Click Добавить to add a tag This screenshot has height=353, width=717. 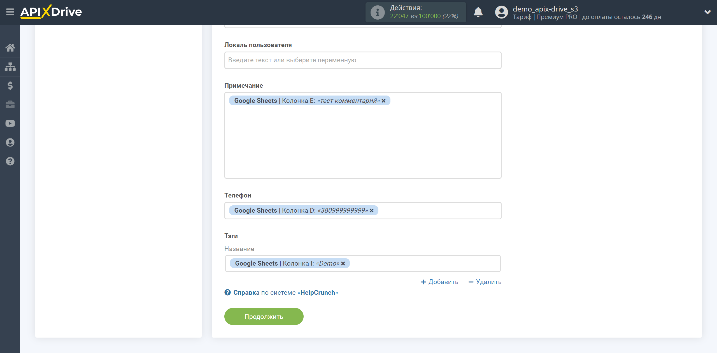[439, 282]
